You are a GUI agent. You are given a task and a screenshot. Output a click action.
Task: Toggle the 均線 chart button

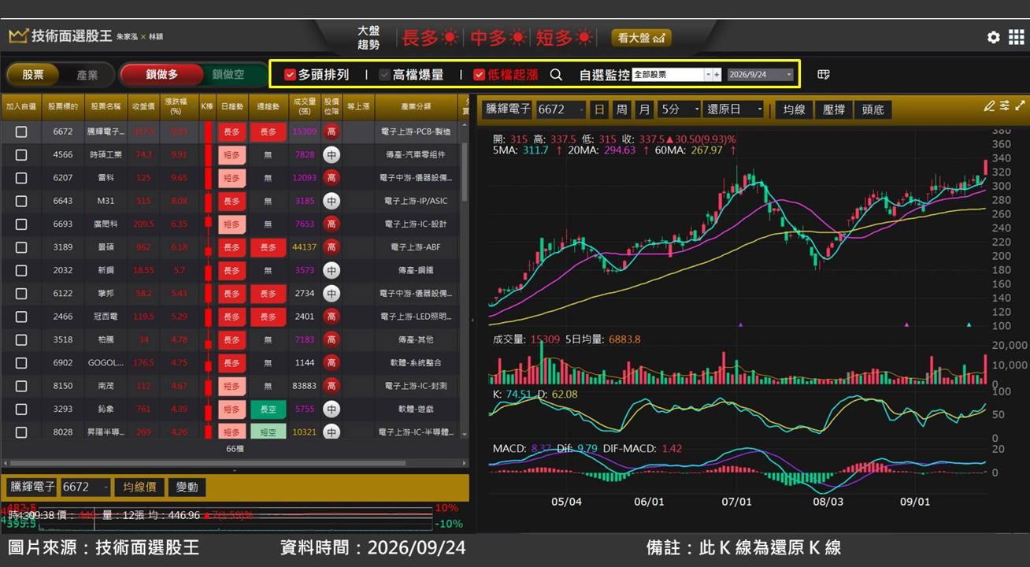coord(794,109)
